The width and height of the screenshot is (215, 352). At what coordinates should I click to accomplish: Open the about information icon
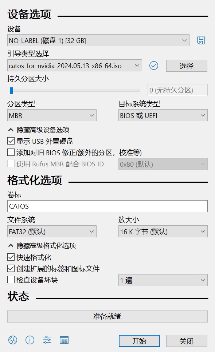click(x=30, y=340)
